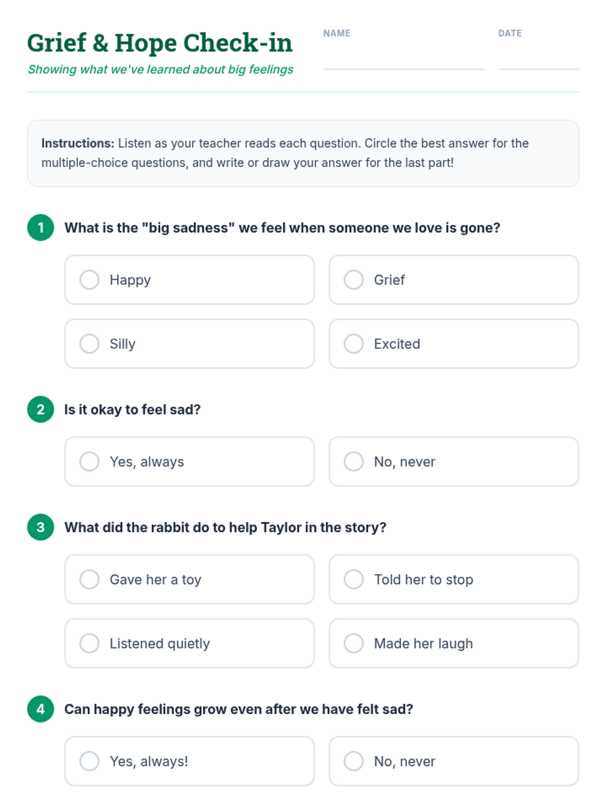This screenshot has width=606, height=808.
Task: Click the Instructions box text
Action: 302,153
